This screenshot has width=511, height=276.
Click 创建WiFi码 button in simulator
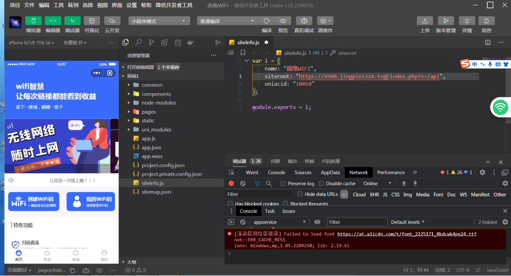coord(34,202)
